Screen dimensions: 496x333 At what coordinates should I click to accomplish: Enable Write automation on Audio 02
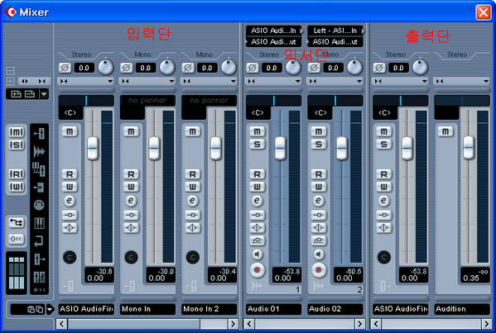point(319,187)
